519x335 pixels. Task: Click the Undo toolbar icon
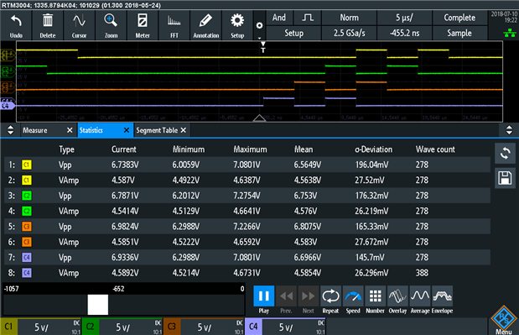tap(16, 25)
